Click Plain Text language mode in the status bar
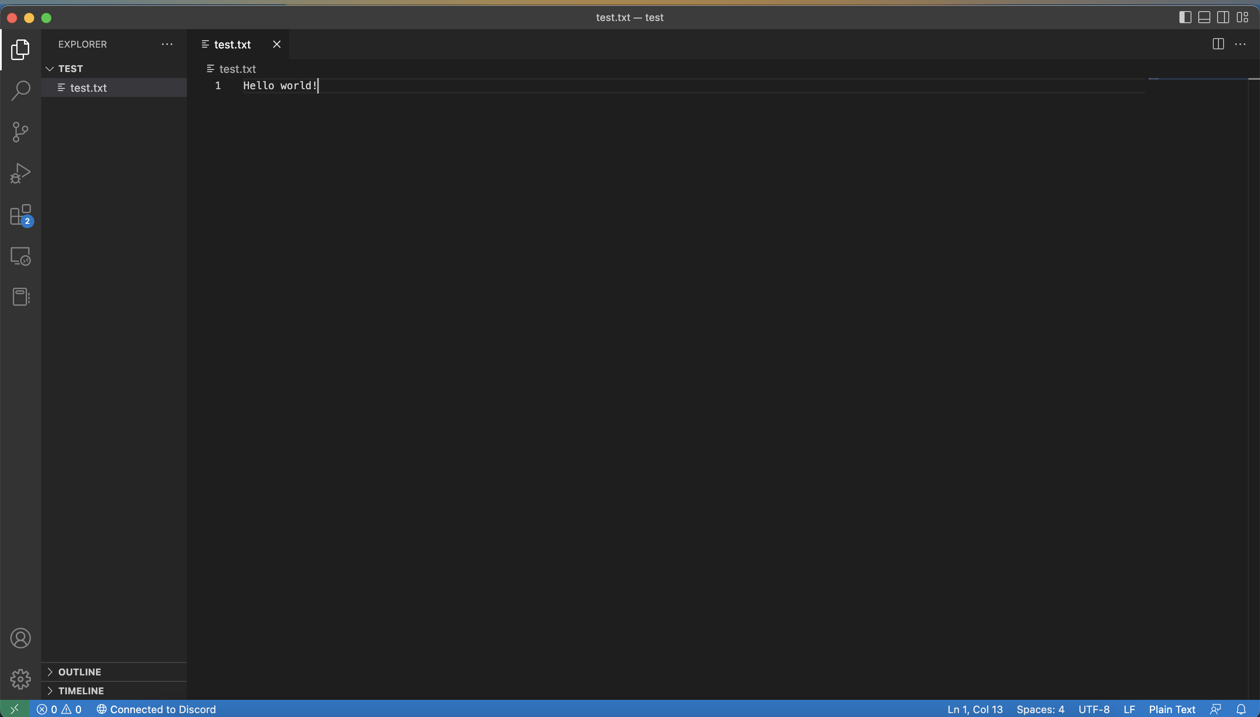 click(x=1171, y=709)
